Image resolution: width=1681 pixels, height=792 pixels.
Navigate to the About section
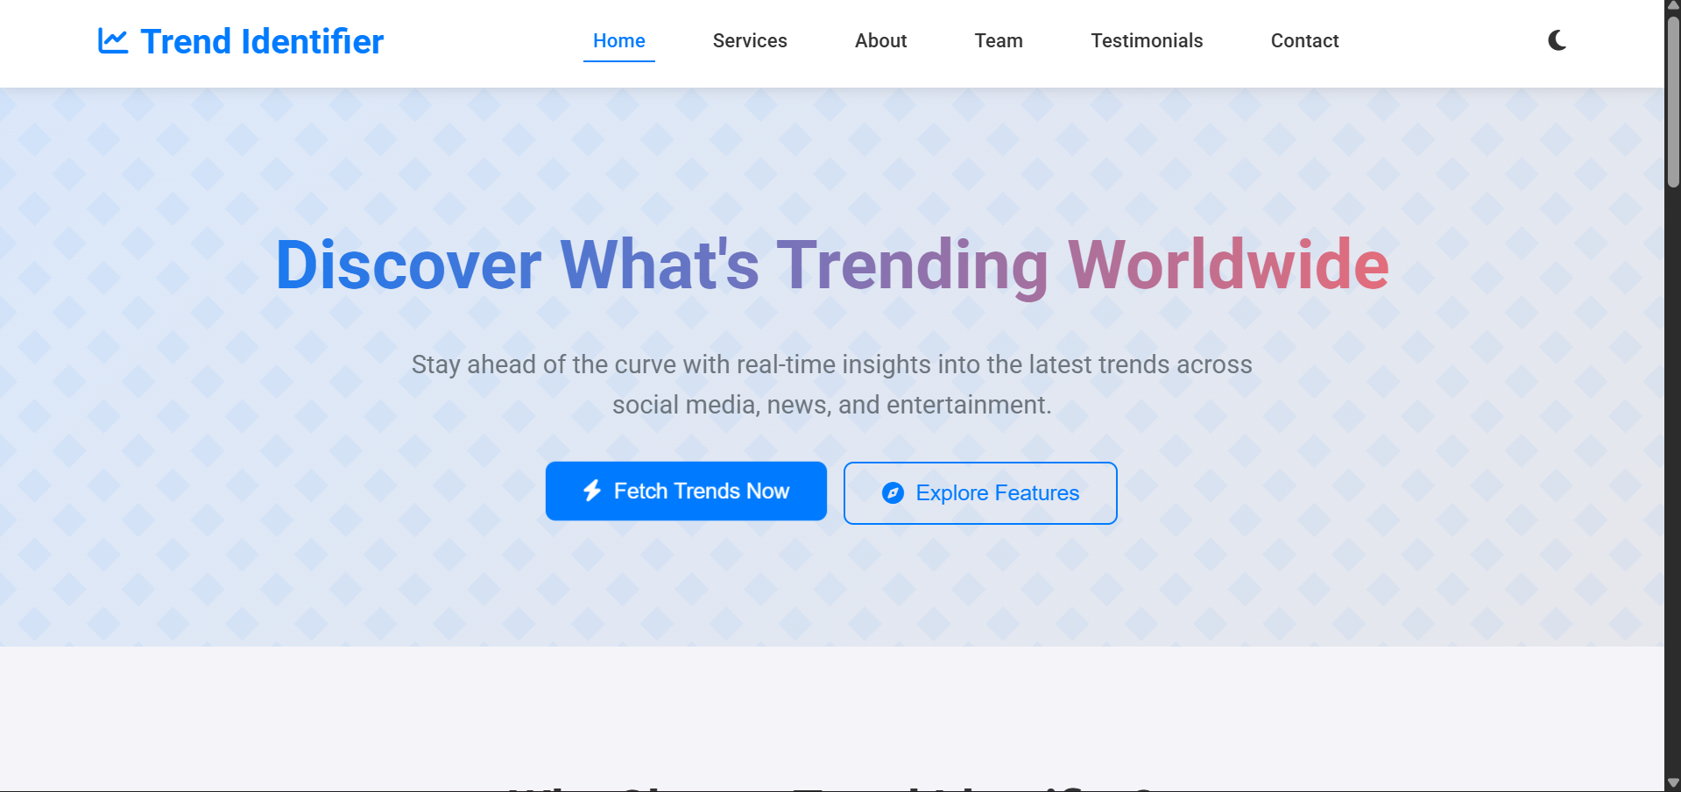click(x=880, y=41)
